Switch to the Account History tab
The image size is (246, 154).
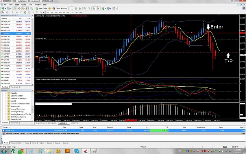[x=17, y=143]
